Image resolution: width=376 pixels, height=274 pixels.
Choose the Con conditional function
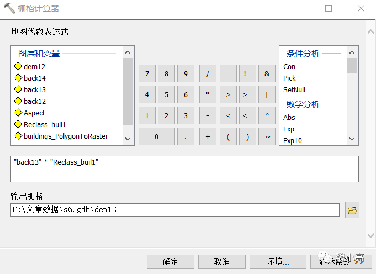[289, 66]
